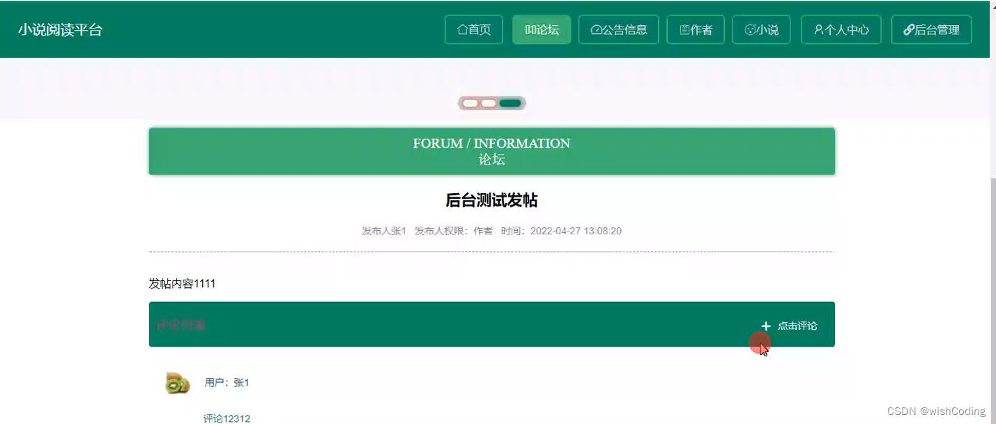The height and width of the screenshot is (424, 996).
Task: Click the active green carousel indicator
Action: point(509,103)
